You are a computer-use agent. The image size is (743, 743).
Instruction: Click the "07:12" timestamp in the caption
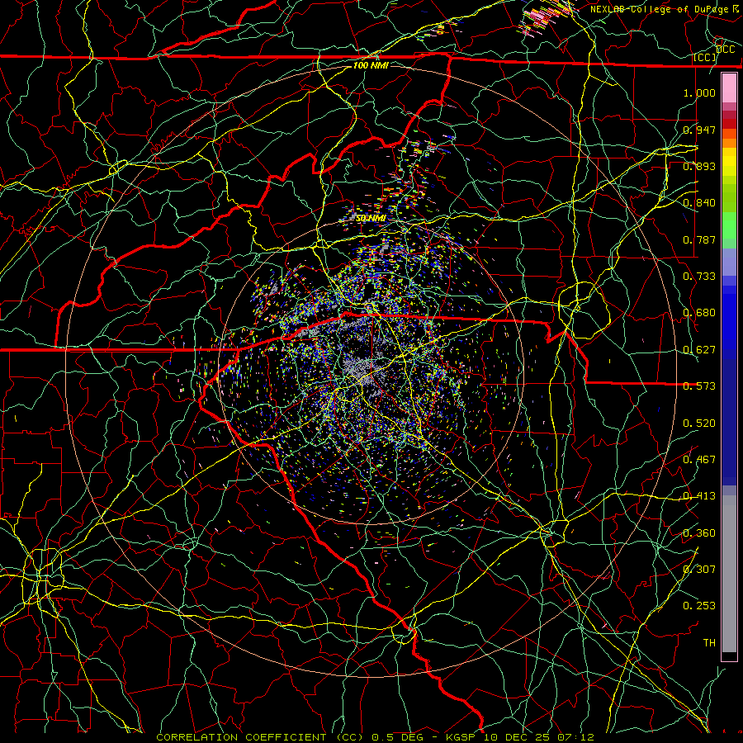575,737
